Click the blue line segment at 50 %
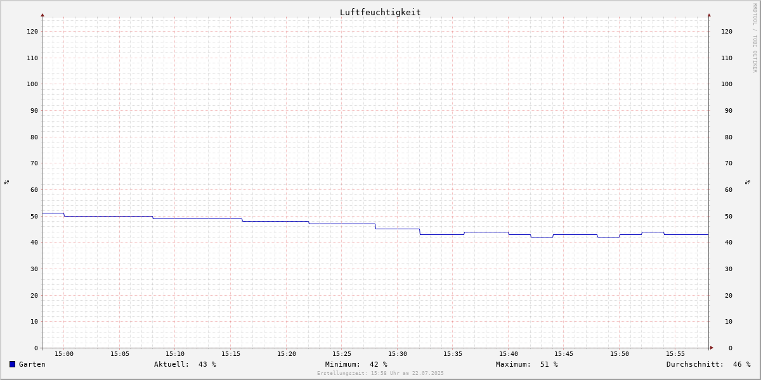The height and width of the screenshot is (380, 761). (x=108, y=216)
